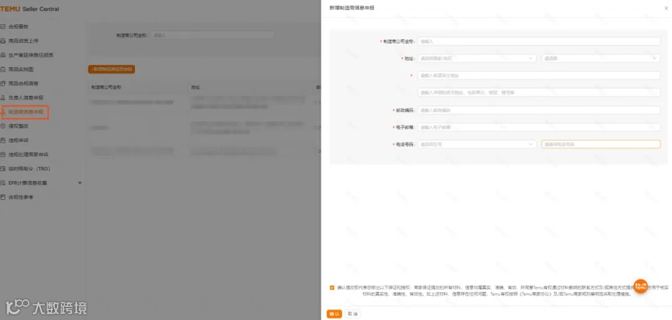The height and width of the screenshot is (320, 672).
Task: Click the 商品实拍图 sidebar icon
Action: point(3,69)
